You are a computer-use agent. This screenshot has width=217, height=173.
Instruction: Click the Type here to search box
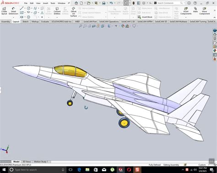(x=38, y=170)
